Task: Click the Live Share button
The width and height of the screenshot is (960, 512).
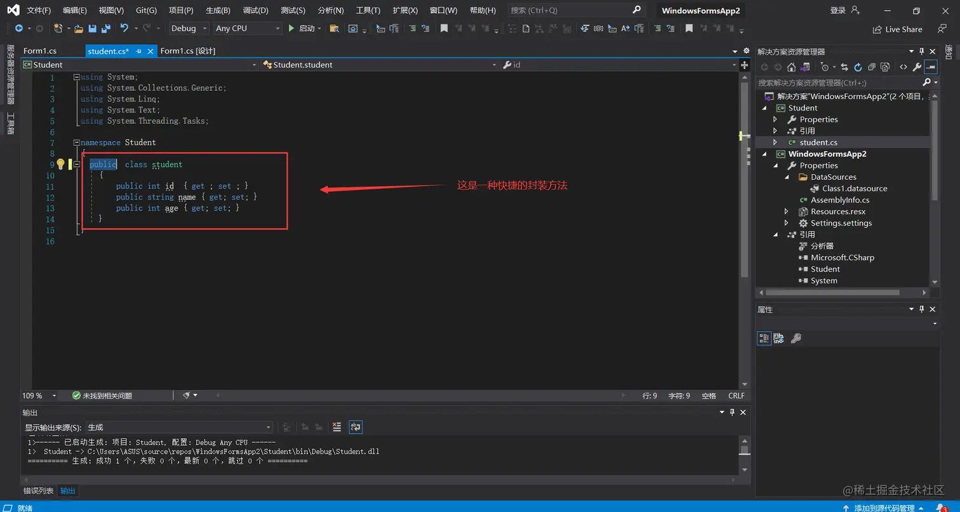Action: tap(898, 29)
